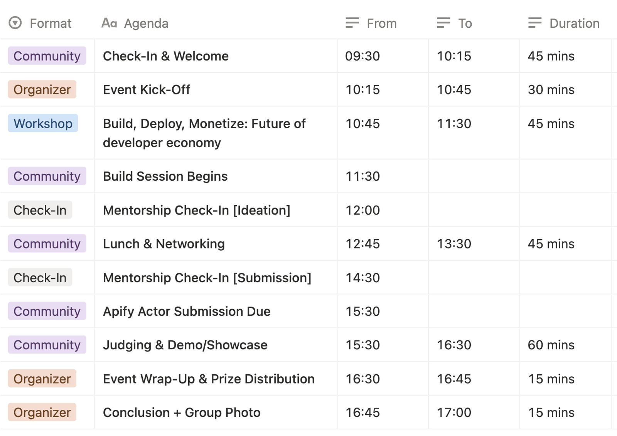Click the Aa title icon beside Agenda
Screen dimensions: 617x436
coord(109,23)
